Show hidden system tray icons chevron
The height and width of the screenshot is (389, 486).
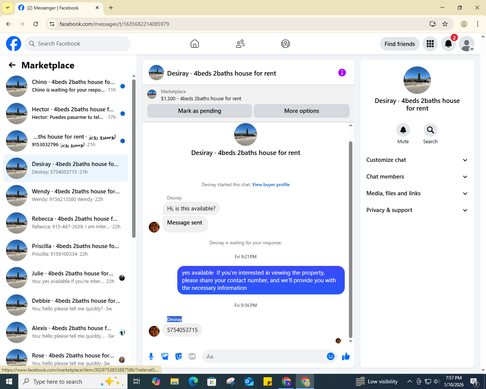coord(409,381)
